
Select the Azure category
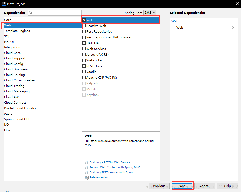click(x=43, y=114)
